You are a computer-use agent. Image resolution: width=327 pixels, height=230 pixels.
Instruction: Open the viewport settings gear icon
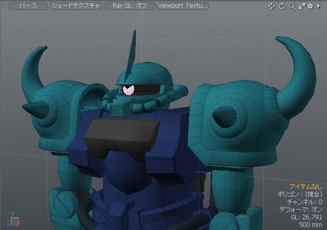click(x=310, y=7)
